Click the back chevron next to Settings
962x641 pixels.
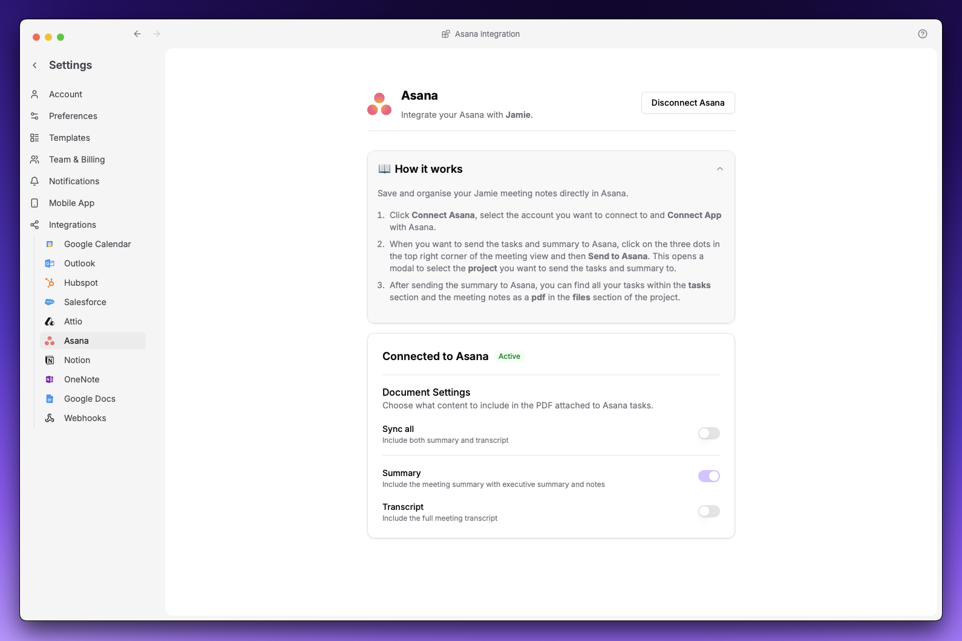[34, 65]
